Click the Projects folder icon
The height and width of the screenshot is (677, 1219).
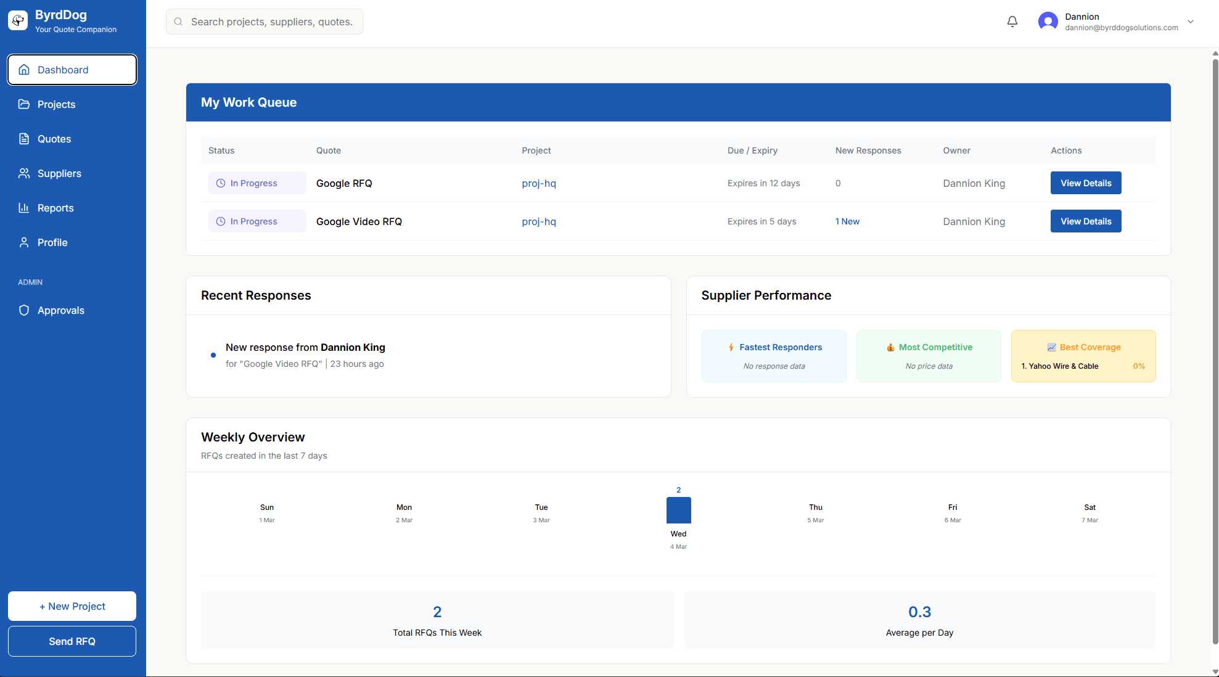click(x=24, y=104)
